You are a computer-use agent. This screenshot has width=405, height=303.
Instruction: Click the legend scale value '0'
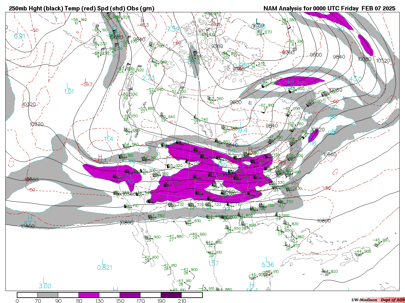pos(17,301)
